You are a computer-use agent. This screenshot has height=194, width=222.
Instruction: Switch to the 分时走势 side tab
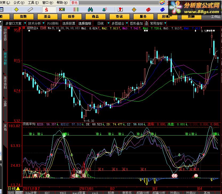point(5,35)
